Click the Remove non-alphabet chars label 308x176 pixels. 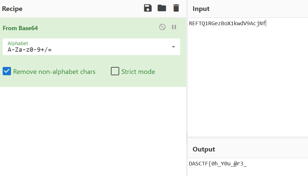coord(54,72)
